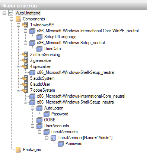Collapse the Components node
The image size is (147, 157).
click(11, 19)
